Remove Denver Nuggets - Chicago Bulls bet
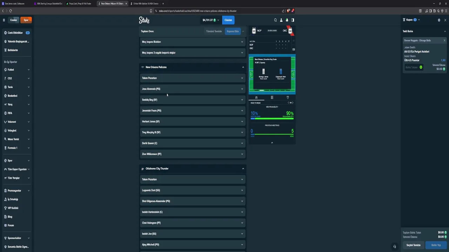449x252 pixels. [x=444, y=40]
